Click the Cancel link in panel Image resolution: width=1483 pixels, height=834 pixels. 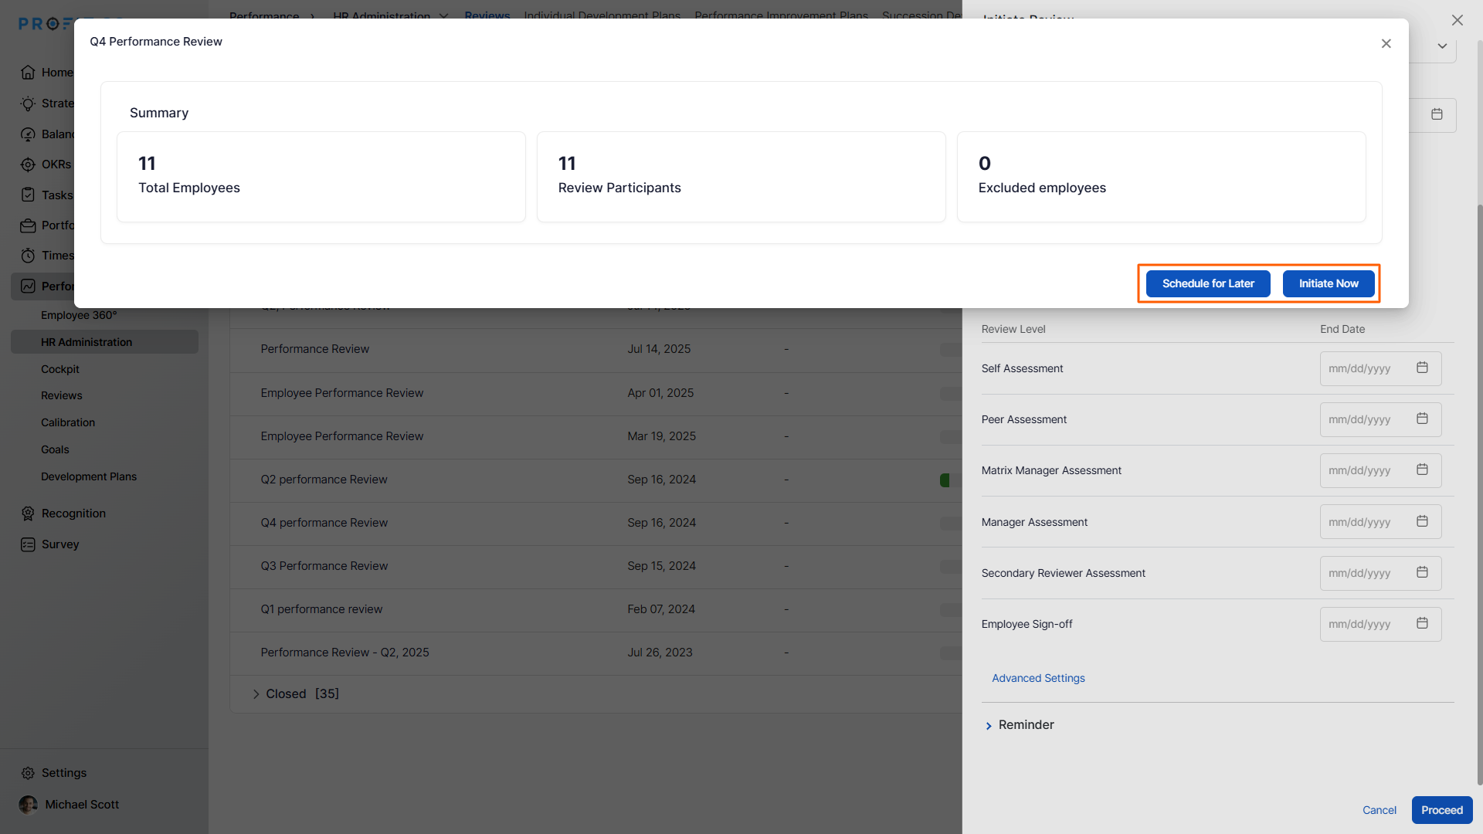pyautogui.click(x=1379, y=810)
